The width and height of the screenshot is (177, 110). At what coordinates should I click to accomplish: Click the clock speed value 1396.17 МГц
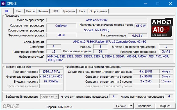tap(51, 71)
